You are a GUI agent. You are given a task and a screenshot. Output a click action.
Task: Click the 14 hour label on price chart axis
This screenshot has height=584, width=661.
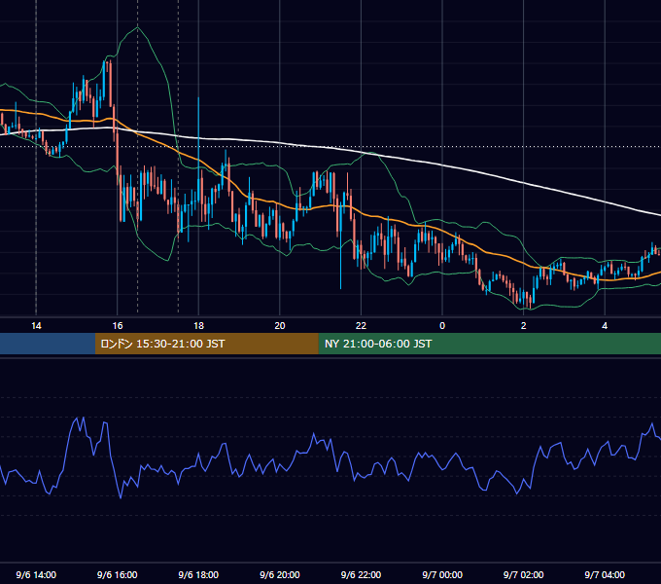click(36, 326)
